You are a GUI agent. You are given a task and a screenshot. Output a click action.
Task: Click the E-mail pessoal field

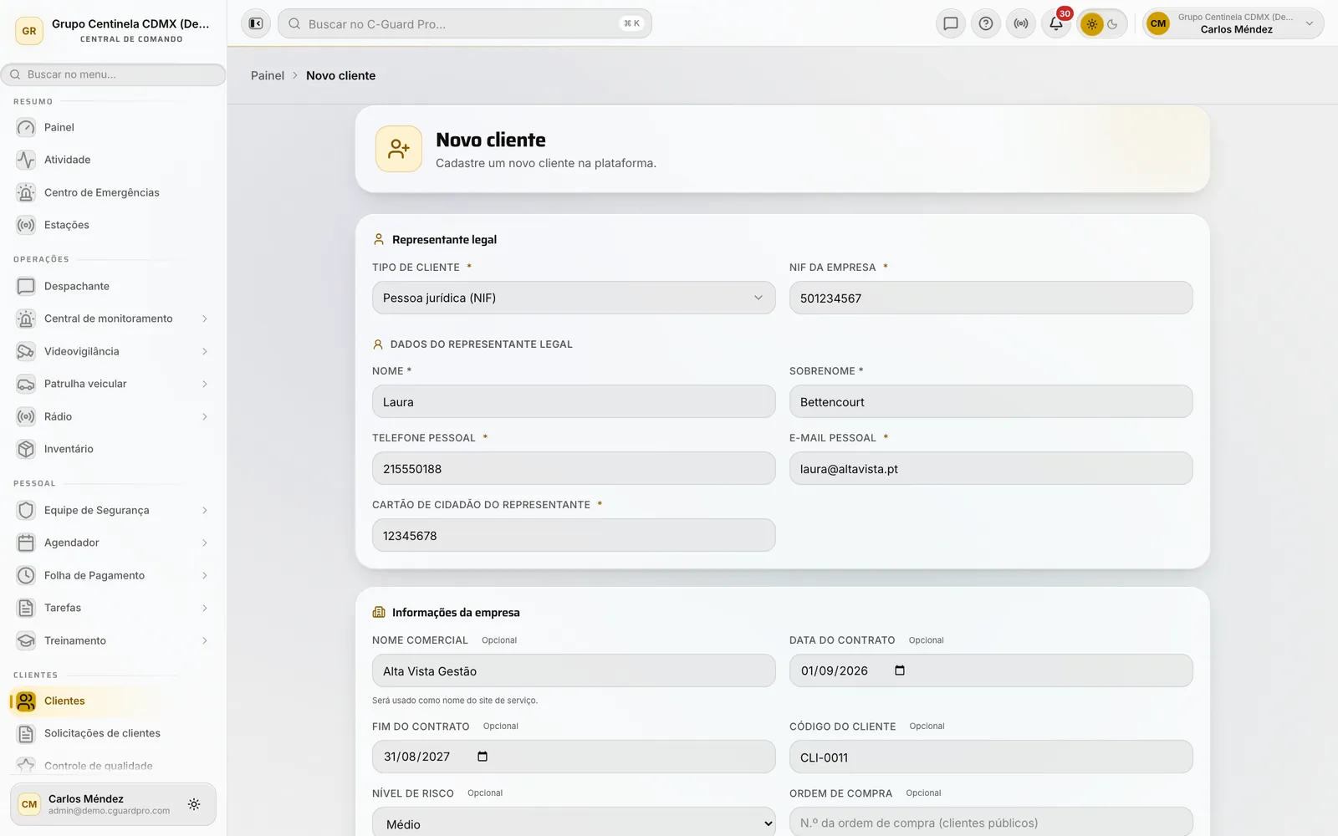click(991, 468)
